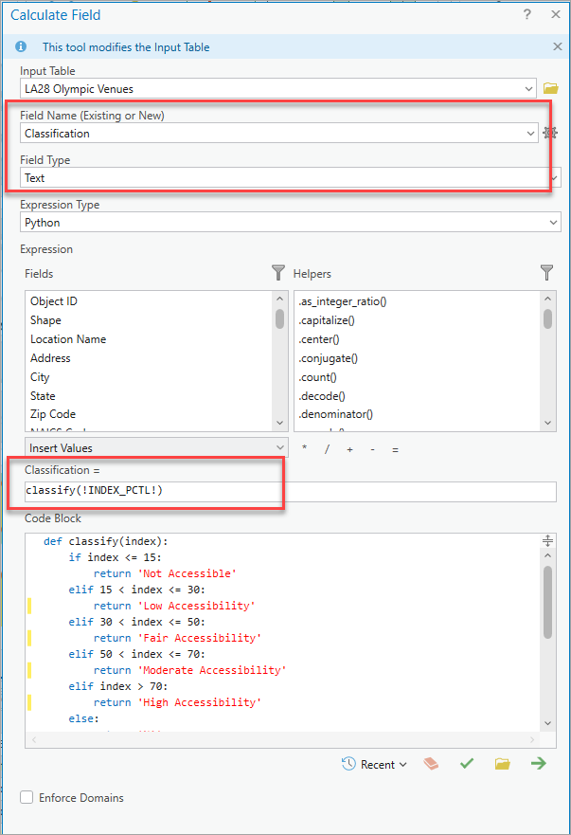Select .capitalize() in Helpers list
The height and width of the screenshot is (835, 571).
[x=329, y=320]
